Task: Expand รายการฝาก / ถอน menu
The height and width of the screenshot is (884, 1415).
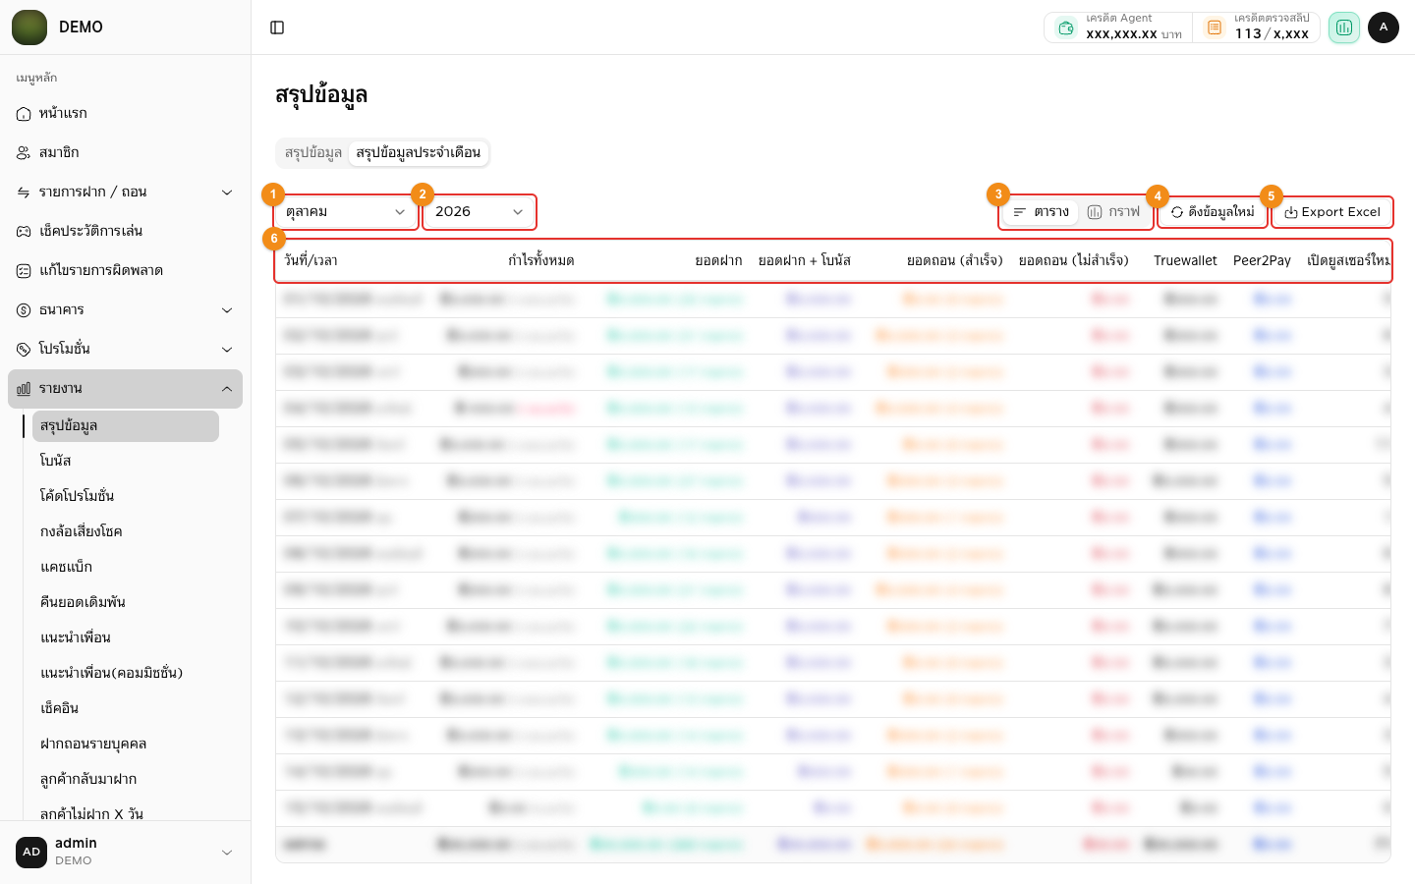Action: coord(125,192)
